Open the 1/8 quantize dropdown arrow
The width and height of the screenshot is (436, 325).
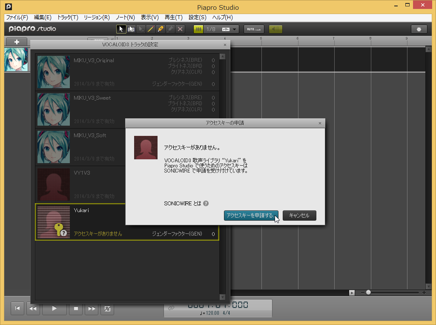point(235,29)
